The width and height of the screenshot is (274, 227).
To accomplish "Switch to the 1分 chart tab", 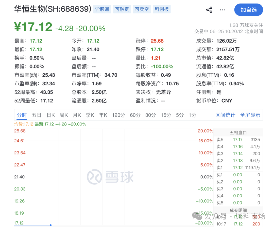I will (x=192, y=115).
